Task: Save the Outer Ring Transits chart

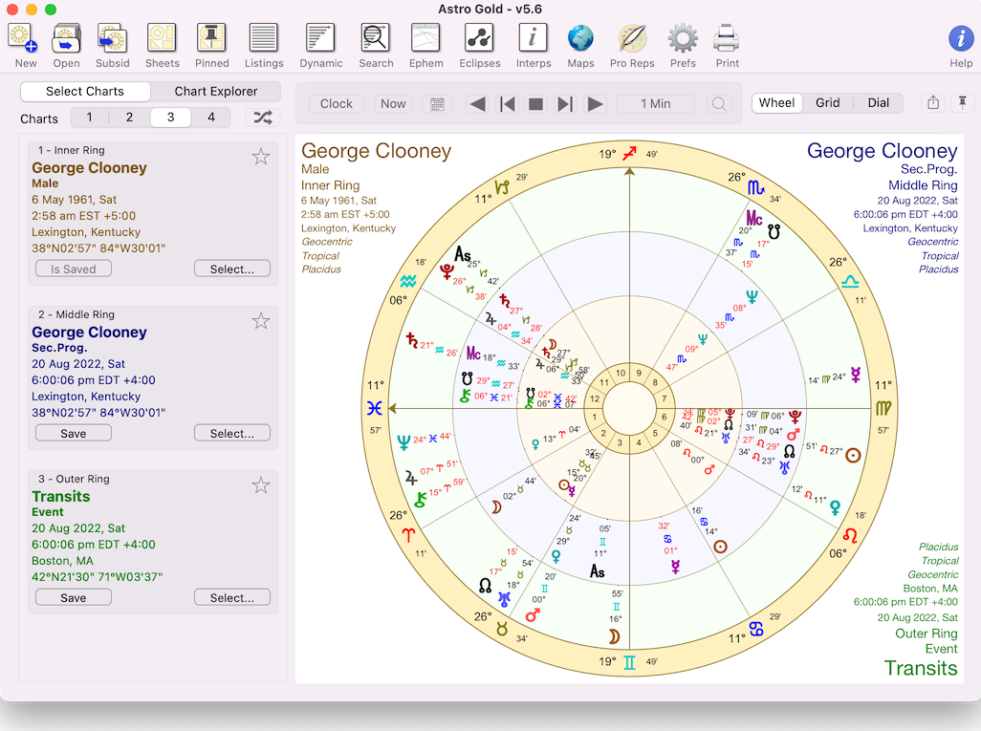Action: click(74, 597)
